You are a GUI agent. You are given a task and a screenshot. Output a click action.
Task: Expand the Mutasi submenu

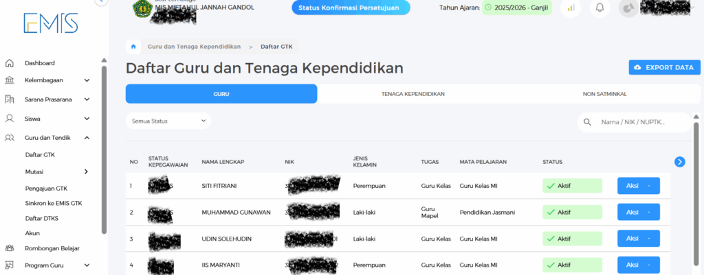87,171
